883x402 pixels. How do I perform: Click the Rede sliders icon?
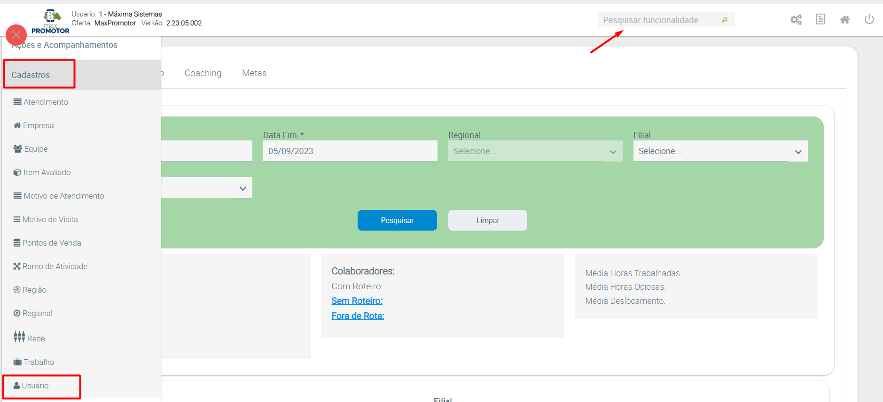(19, 337)
